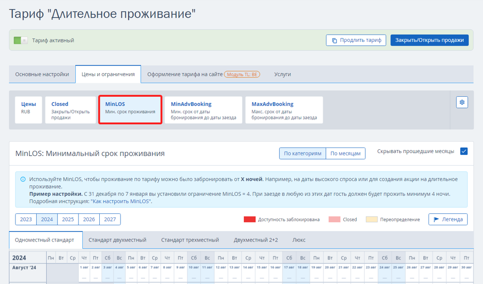Image resolution: width=483 pixels, height=284 pixels.
Task: Click the beige Переопределение legend swatch
Action: [x=372, y=219]
